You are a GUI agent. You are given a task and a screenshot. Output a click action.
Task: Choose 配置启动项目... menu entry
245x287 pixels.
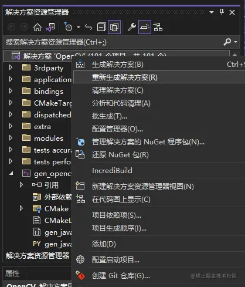[159, 260]
